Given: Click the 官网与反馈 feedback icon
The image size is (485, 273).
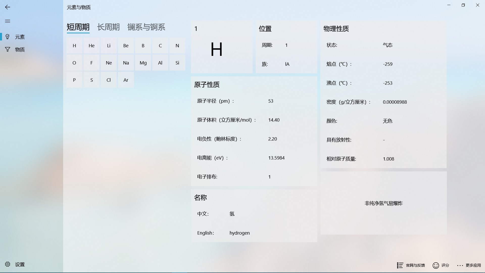Looking at the screenshot, I should [x=400, y=265].
